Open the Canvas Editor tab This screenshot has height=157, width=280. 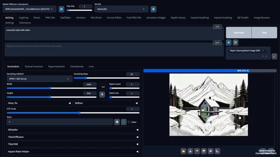(114, 17)
